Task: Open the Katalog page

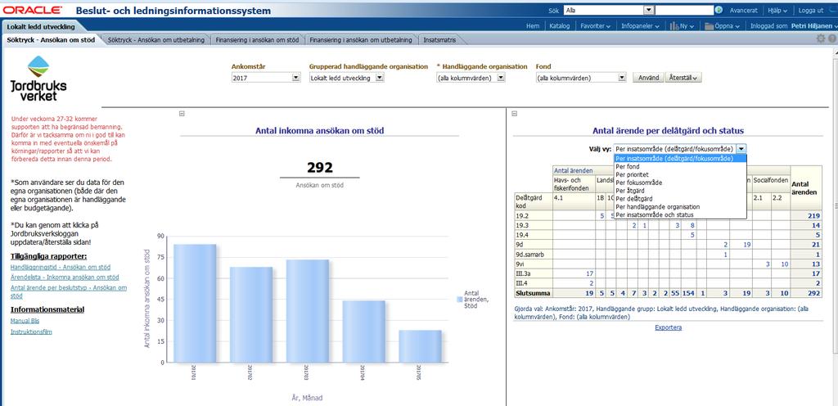Action: (x=560, y=25)
